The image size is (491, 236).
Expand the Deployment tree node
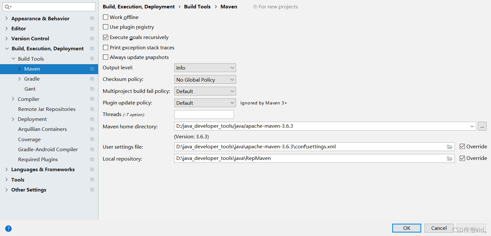pyautogui.click(x=13, y=119)
